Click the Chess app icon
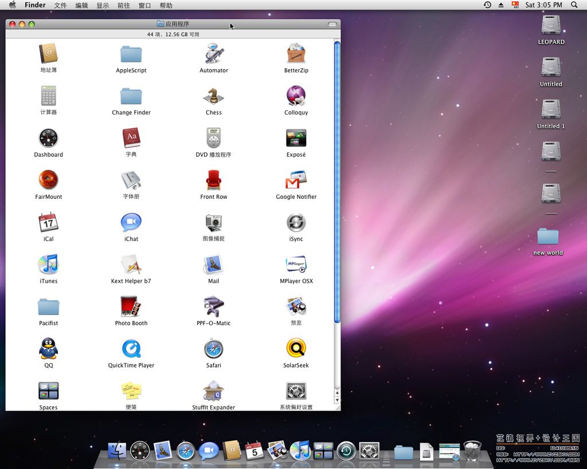Image resolution: width=587 pixels, height=469 pixels. [214, 96]
